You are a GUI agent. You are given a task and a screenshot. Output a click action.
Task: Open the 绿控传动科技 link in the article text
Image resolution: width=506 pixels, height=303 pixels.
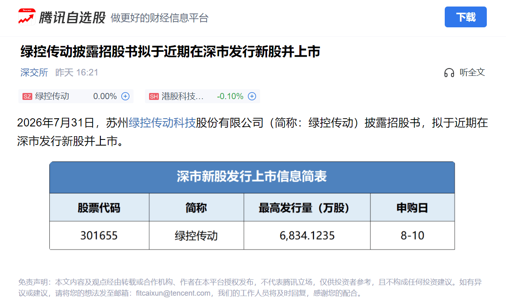[162, 123]
